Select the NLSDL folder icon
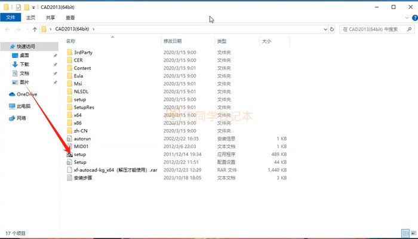The width and height of the screenshot is (418, 239). coord(70,91)
